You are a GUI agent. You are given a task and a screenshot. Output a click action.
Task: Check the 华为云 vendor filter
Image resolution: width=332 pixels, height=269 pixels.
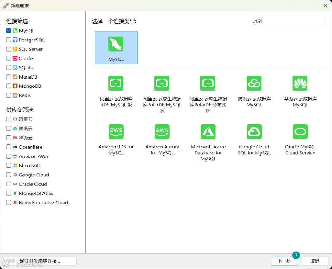pos(9,138)
